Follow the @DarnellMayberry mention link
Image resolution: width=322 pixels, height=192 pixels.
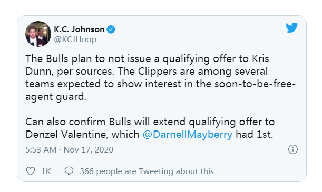pyautogui.click(x=188, y=135)
